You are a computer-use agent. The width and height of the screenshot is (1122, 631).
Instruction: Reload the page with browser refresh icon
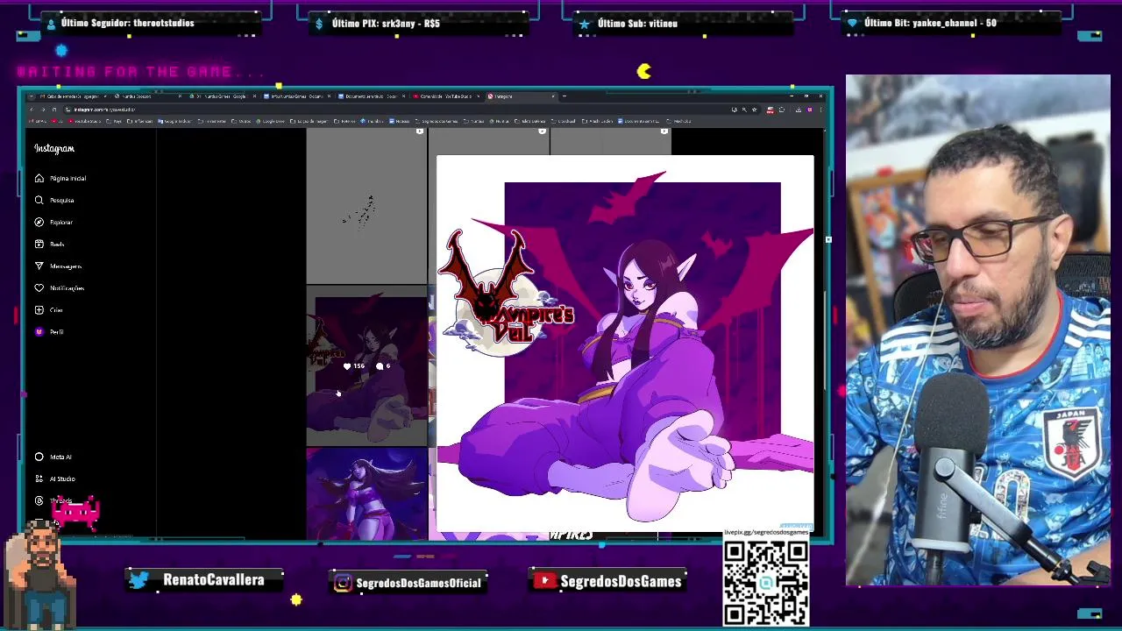pos(54,110)
